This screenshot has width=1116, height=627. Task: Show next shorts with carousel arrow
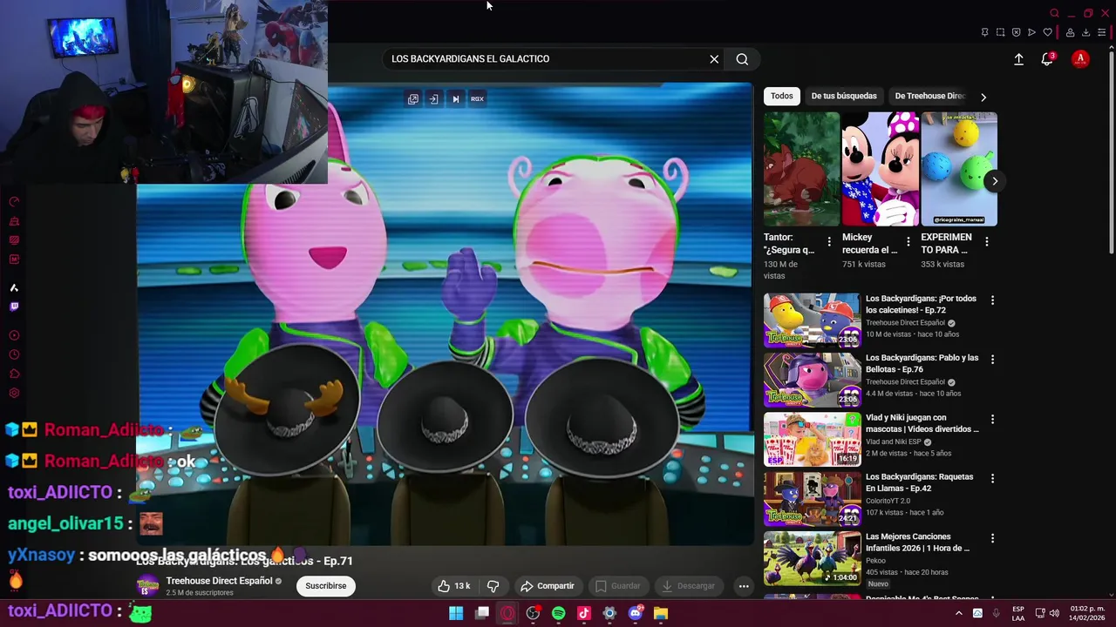(x=995, y=181)
